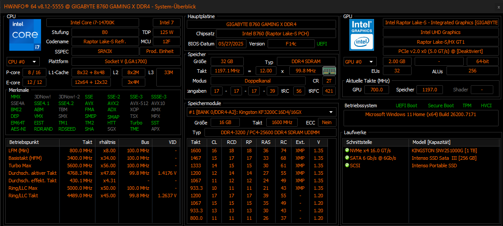Viewport: 503px width, 226px height.
Task: Click the command rate 2T field
Action: tap(329, 81)
